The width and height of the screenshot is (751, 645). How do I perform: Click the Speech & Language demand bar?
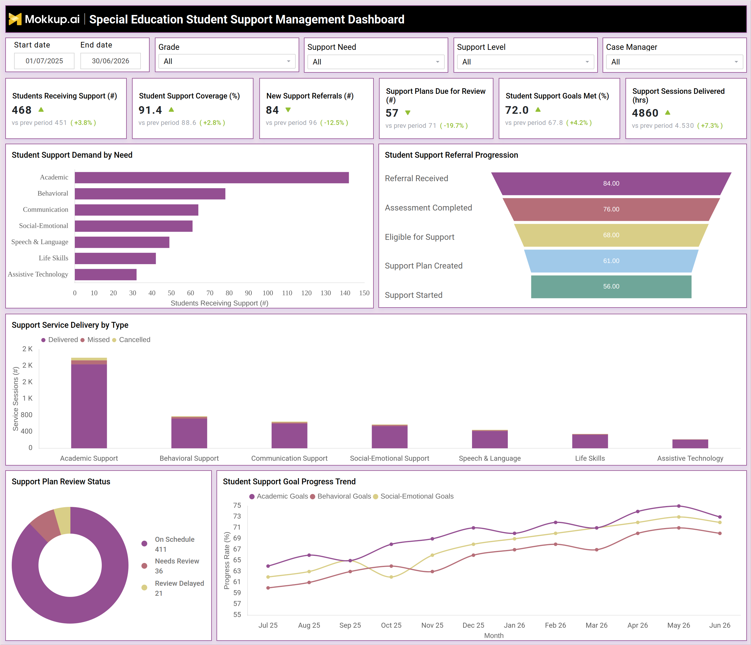pyautogui.click(x=122, y=242)
